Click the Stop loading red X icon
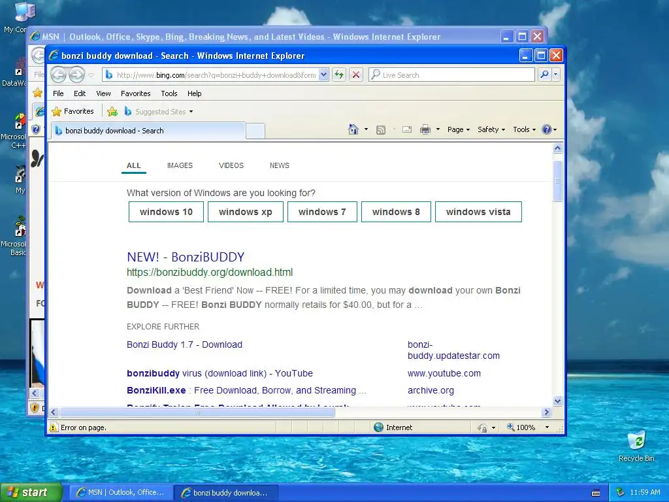This screenshot has width=669, height=502. (356, 75)
